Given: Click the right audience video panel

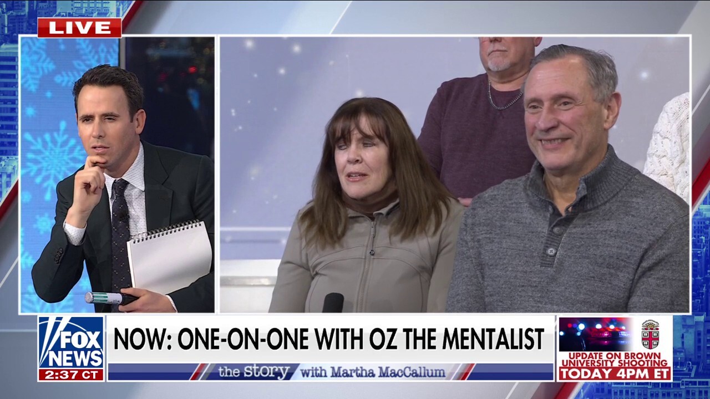Looking at the screenshot, I should [x=455, y=175].
